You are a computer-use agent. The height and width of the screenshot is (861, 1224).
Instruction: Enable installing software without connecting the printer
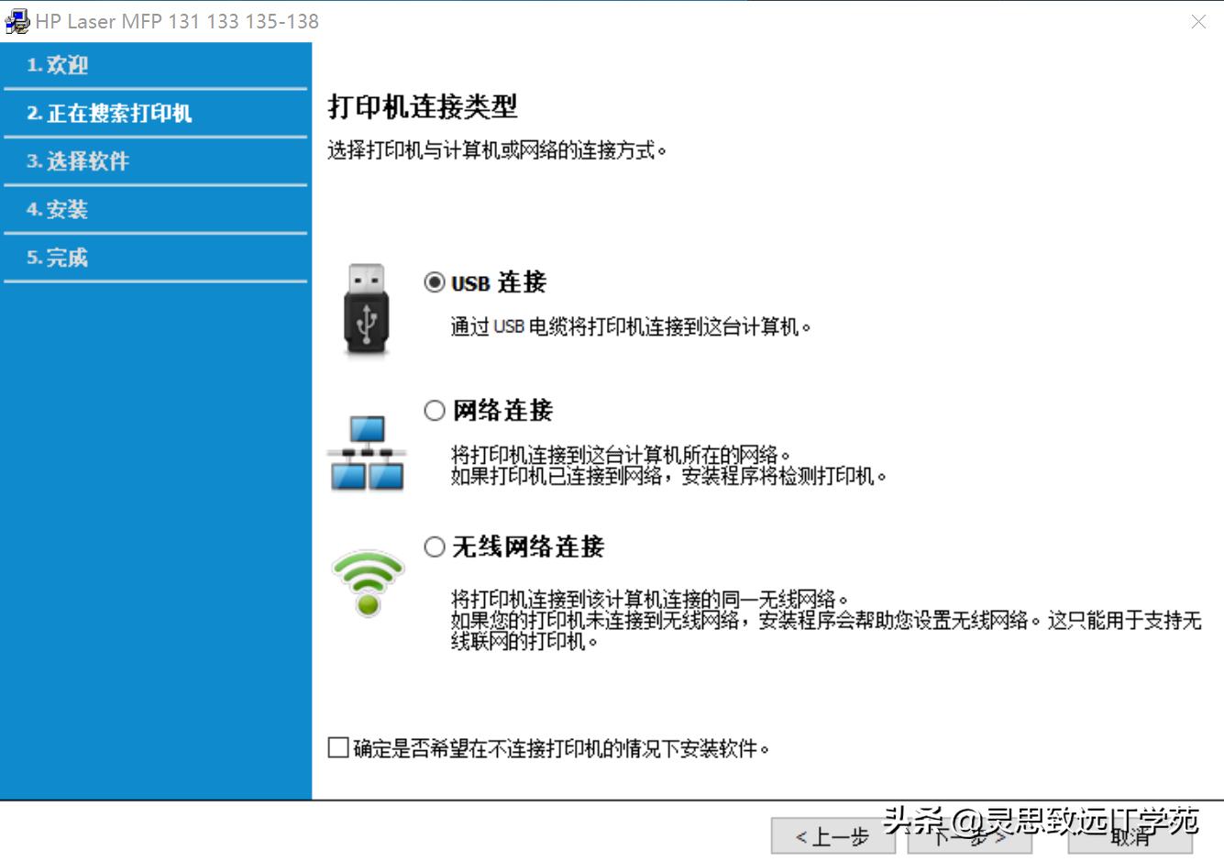(x=336, y=748)
